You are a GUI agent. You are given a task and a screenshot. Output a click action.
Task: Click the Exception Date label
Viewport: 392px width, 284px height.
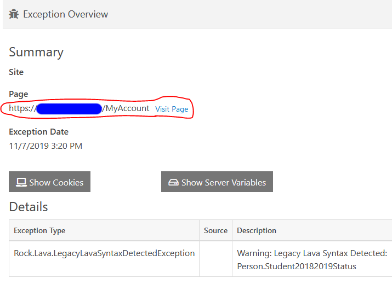[x=38, y=132]
